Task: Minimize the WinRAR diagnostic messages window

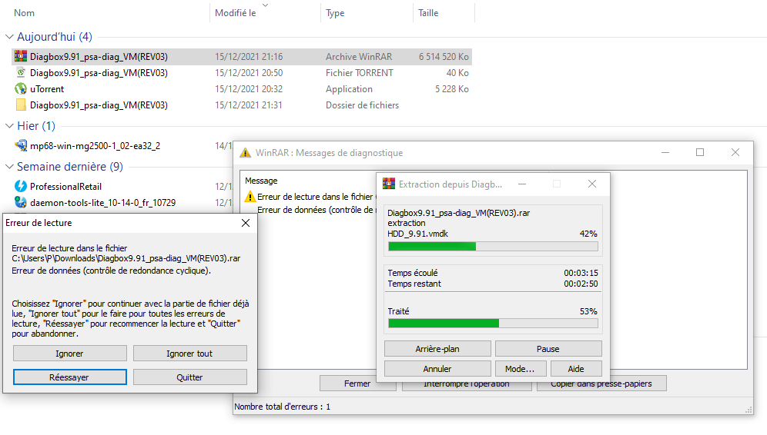Action: [665, 152]
